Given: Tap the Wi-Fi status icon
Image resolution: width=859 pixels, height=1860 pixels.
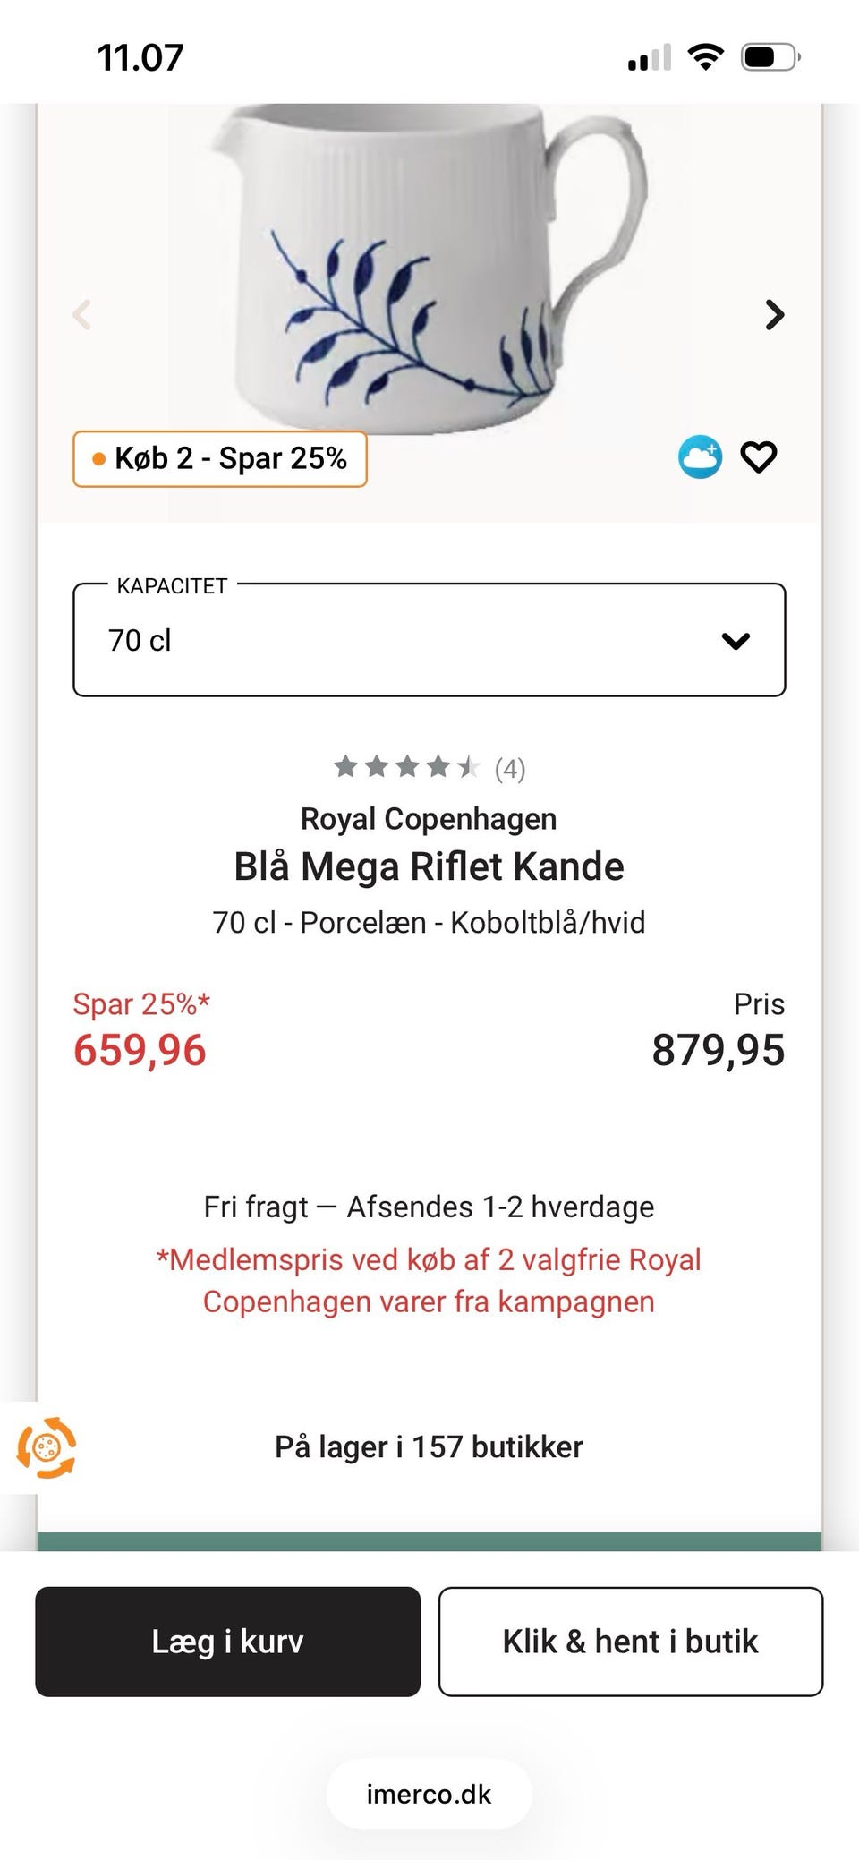Looking at the screenshot, I should (705, 58).
